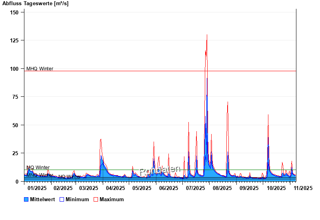The image size is (320, 220).
Task: Click the Rohdaten watermark text
Action: pos(160,171)
